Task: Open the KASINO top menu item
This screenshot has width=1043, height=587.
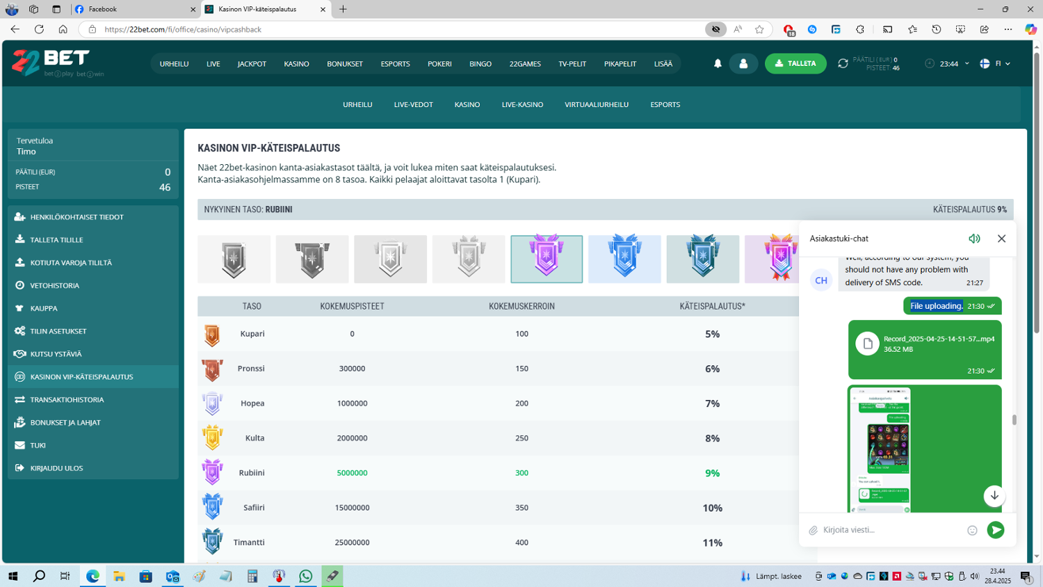Action: coord(296,63)
